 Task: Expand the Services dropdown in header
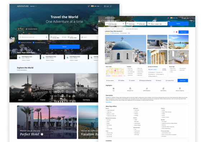pyautogui.click(x=33, y=6)
